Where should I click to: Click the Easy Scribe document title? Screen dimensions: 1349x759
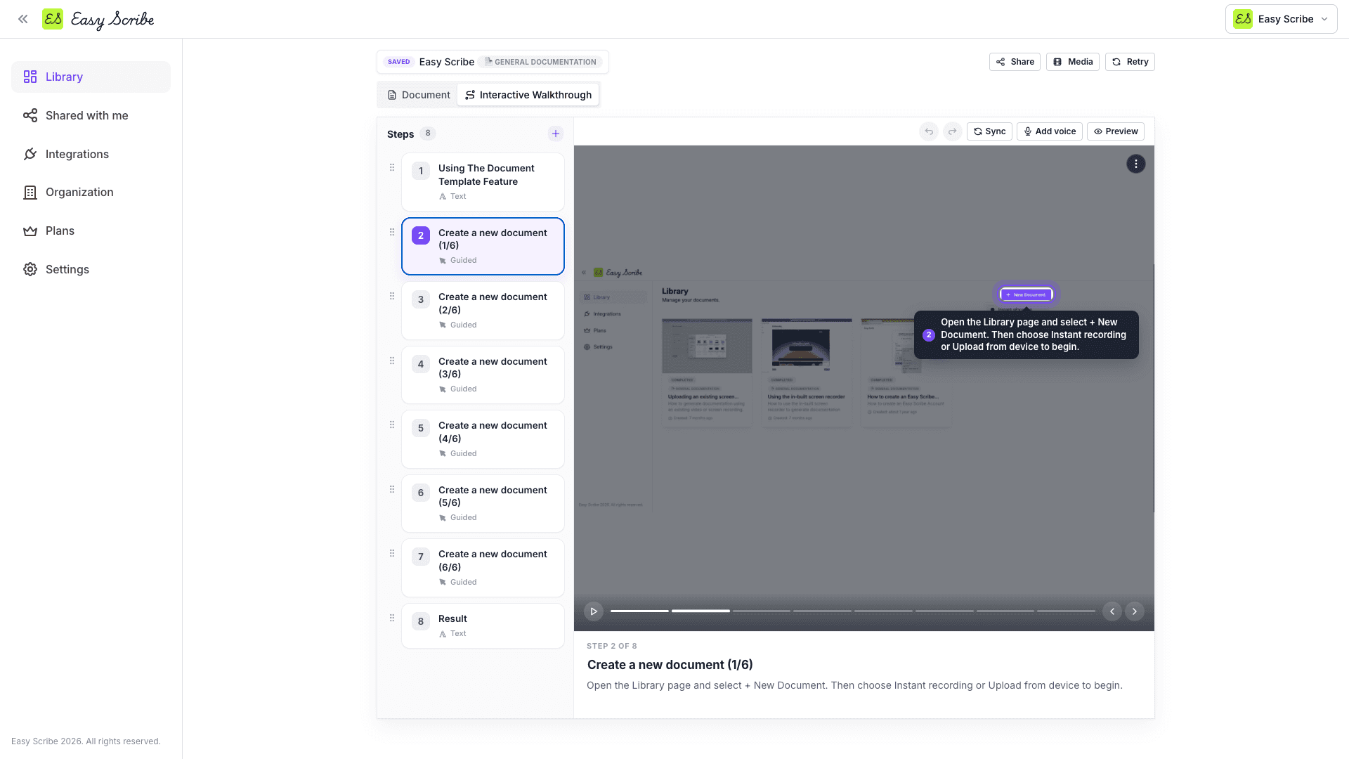[x=447, y=62]
